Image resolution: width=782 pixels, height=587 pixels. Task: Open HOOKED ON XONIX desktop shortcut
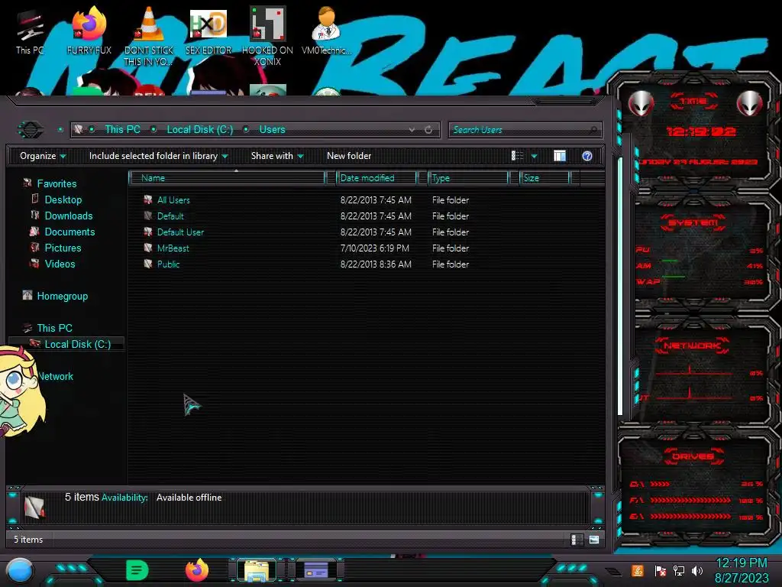[x=267, y=36]
